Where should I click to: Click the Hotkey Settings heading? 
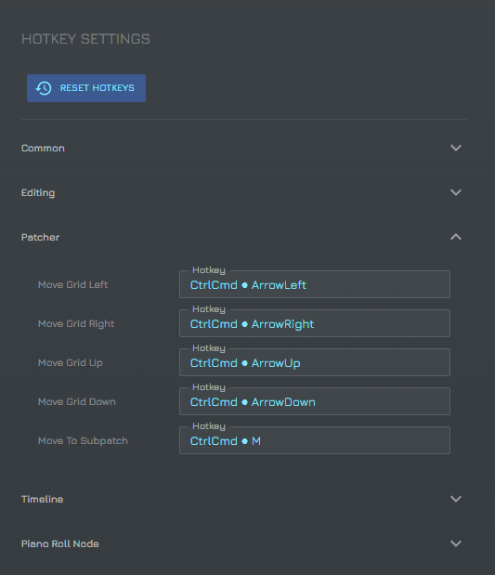pos(85,39)
